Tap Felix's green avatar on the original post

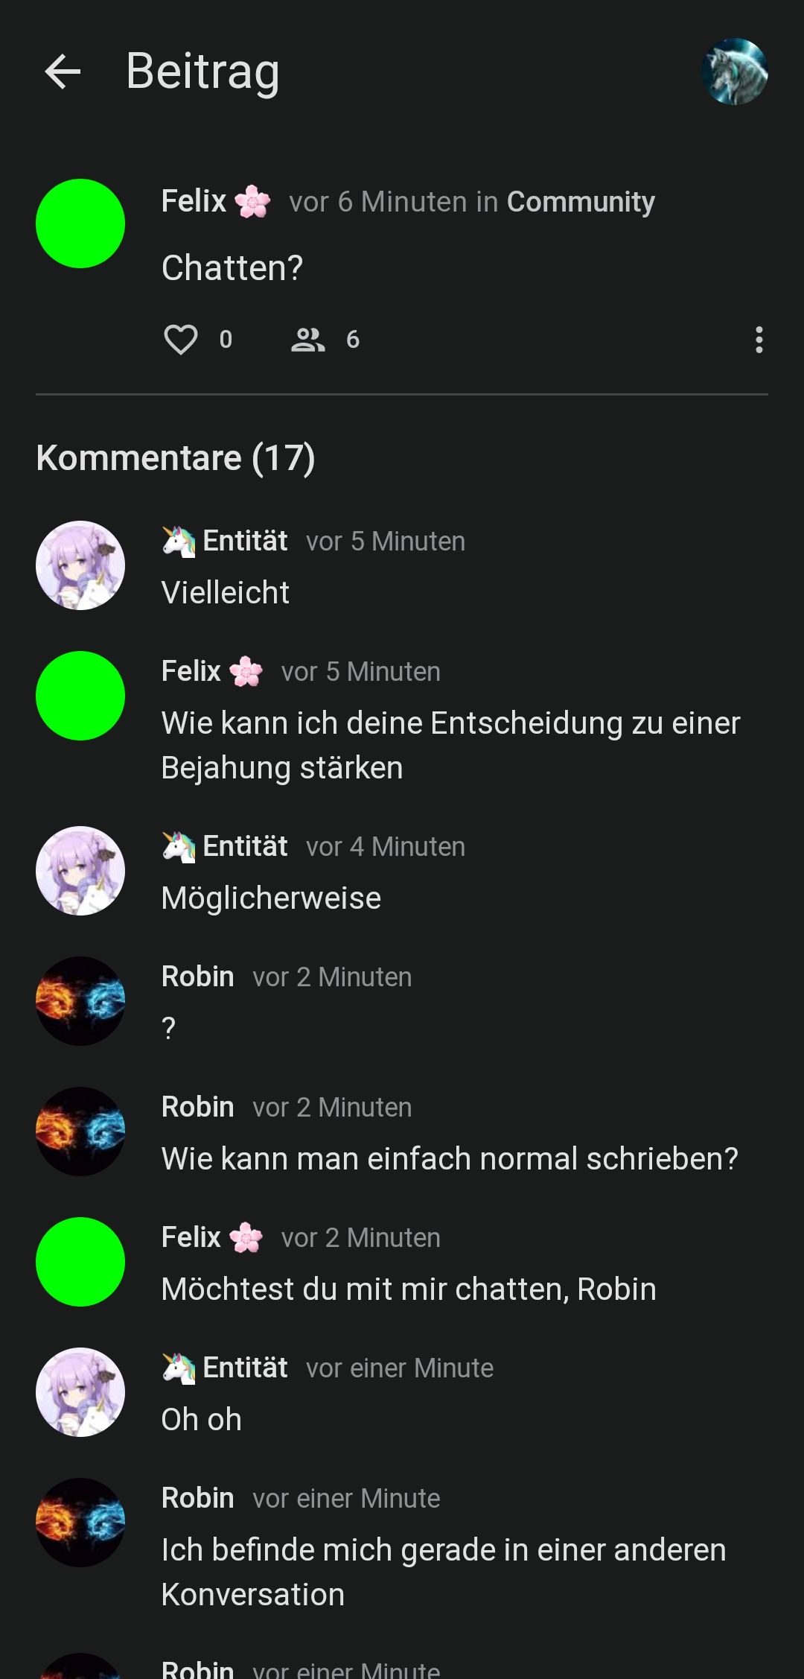coord(80,223)
